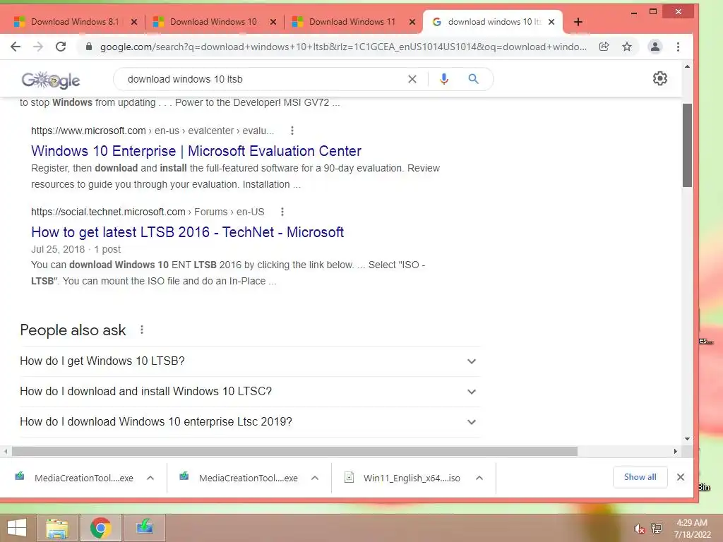Clear the Google search box text
This screenshot has height=542, width=723.
412,79
